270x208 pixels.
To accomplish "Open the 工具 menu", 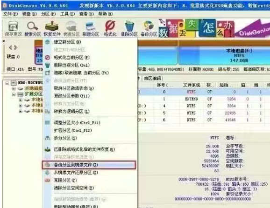I will click(67, 13).
